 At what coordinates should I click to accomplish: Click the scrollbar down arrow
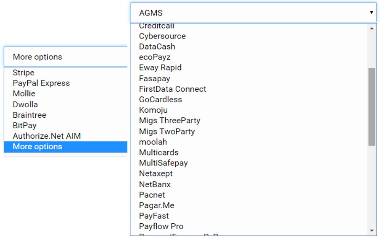click(x=372, y=231)
